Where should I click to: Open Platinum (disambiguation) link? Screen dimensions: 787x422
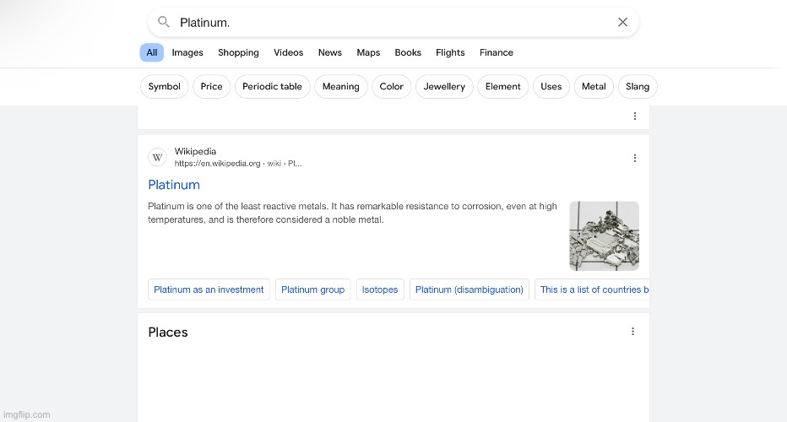469,289
